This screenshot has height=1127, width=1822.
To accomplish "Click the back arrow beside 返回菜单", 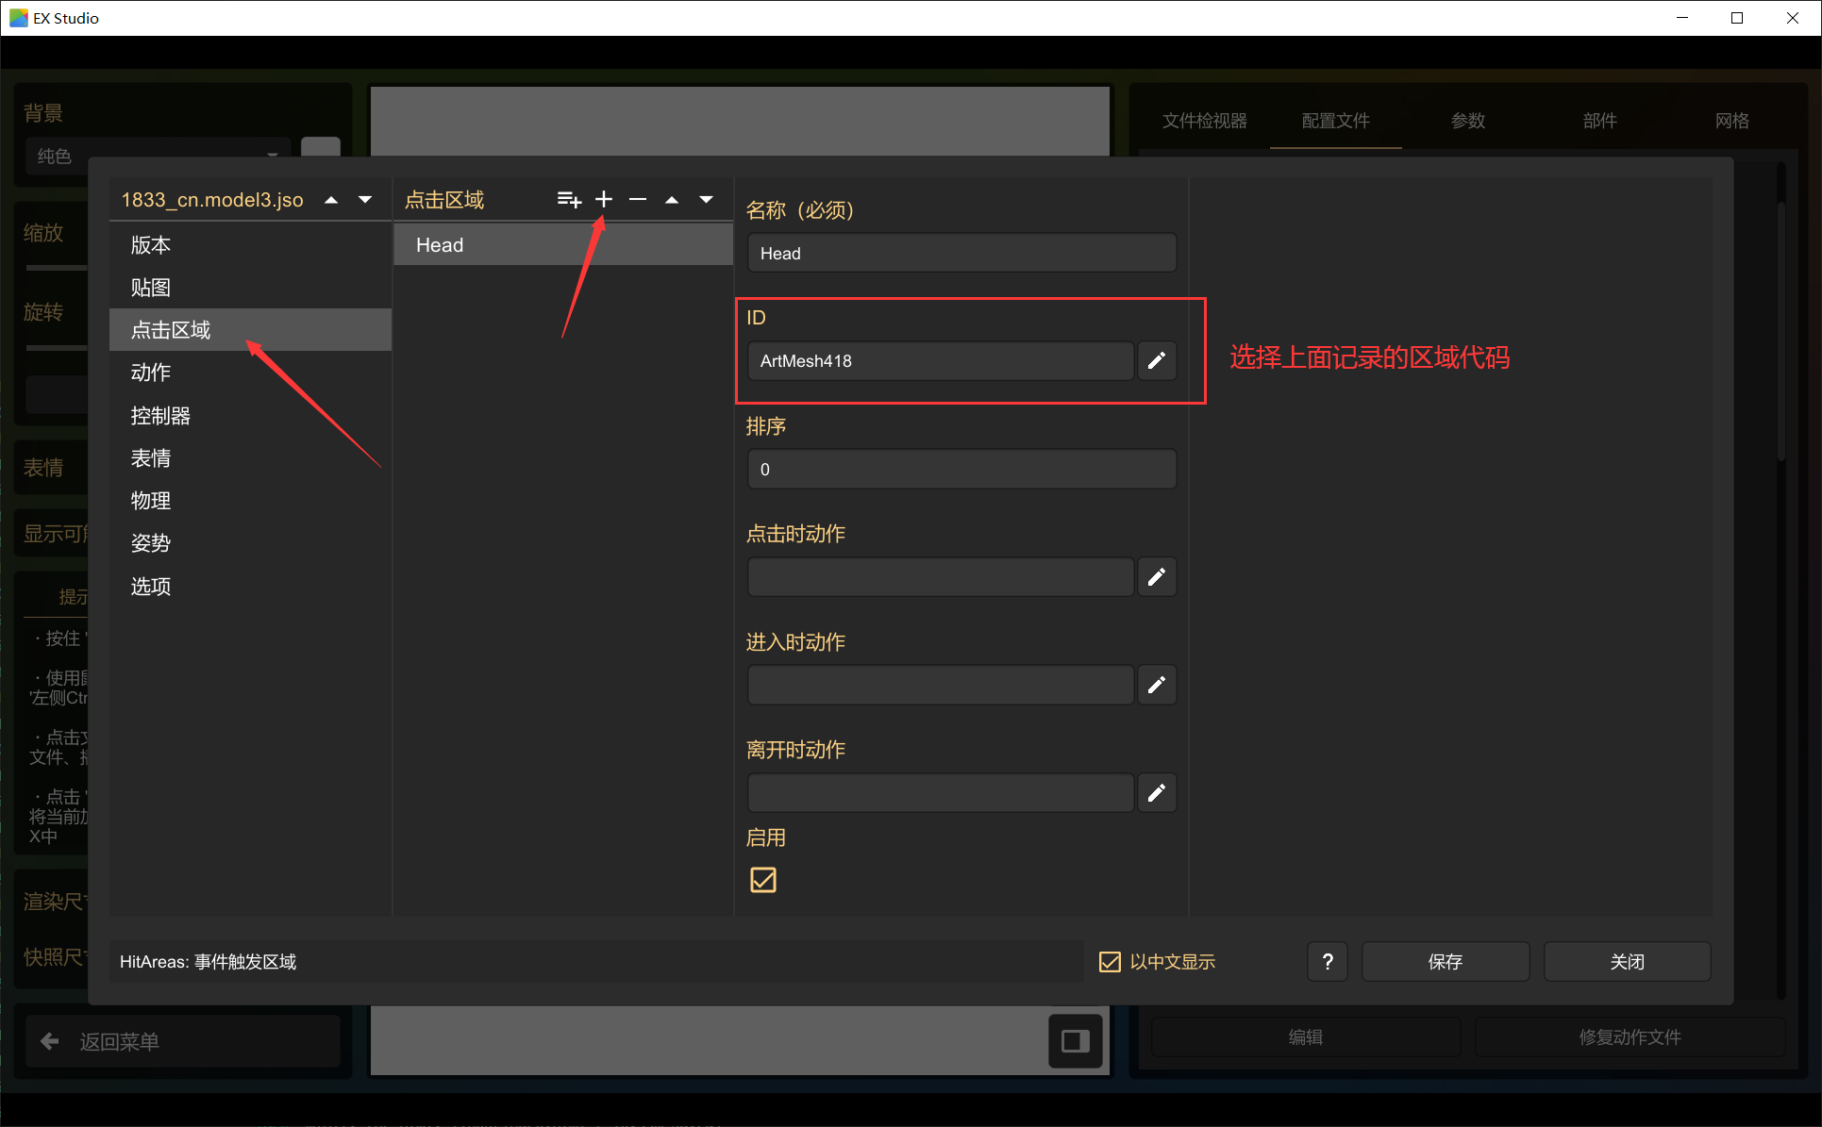I will coord(50,1041).
